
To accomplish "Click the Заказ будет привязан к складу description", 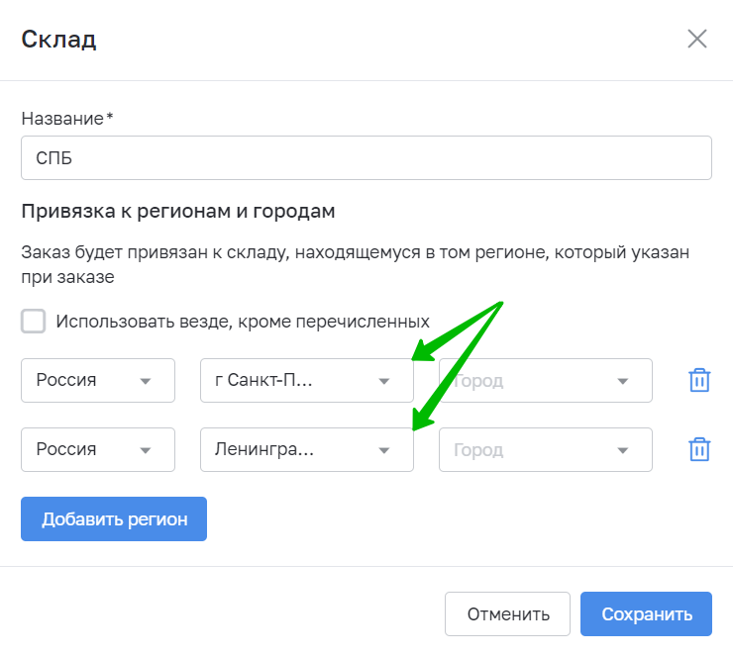I will pyautogui.click(x=356, y=264).
